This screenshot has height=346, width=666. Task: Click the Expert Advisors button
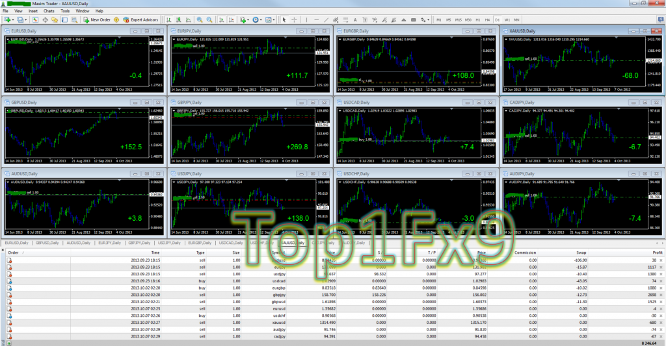142,20
